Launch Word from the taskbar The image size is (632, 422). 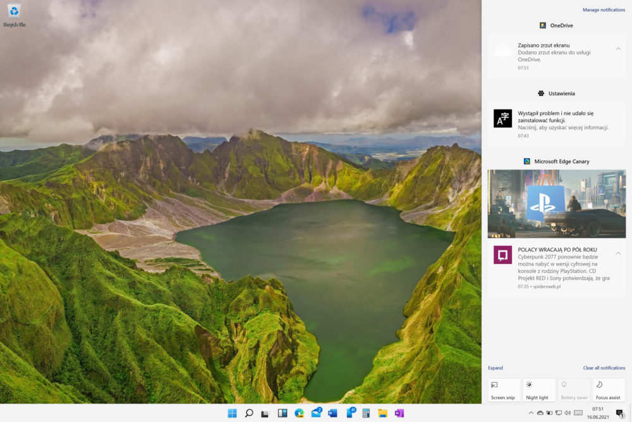[x=332, y=413]
